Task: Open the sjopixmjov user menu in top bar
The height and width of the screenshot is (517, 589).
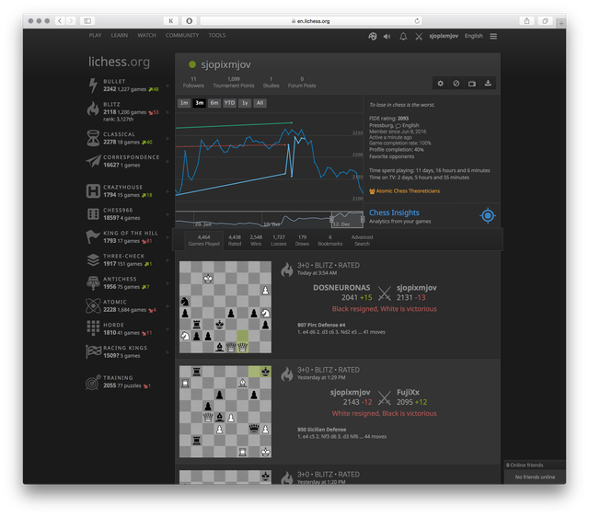Action: 444,36
